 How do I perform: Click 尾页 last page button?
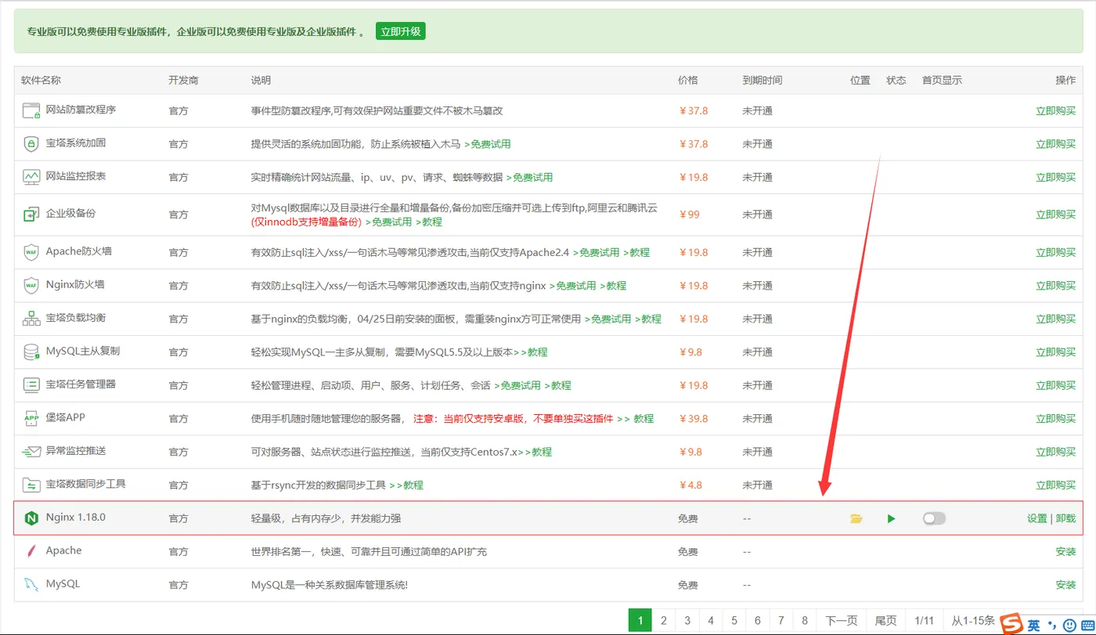pos(885,621)
